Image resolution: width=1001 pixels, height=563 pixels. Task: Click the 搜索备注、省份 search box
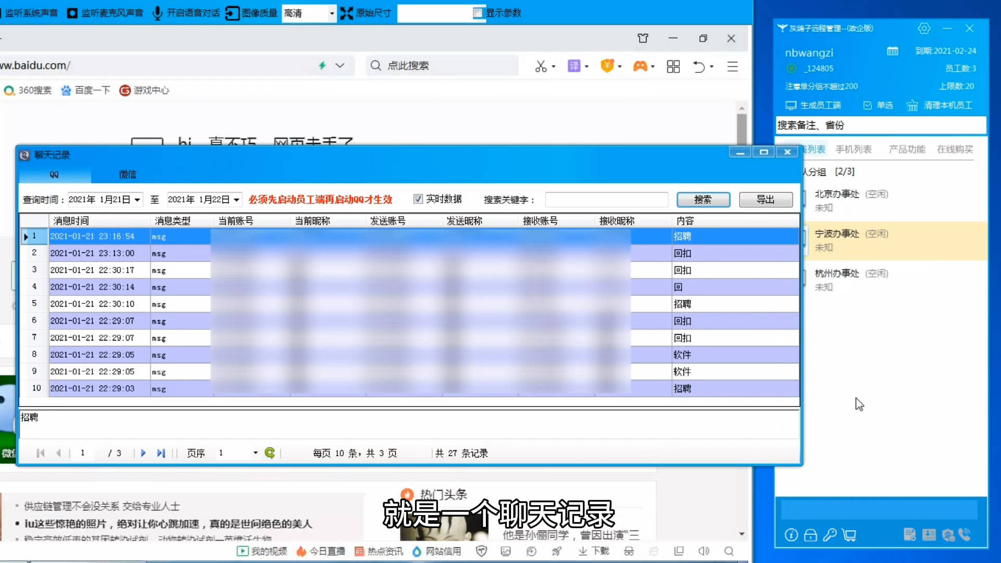point(881,125)
